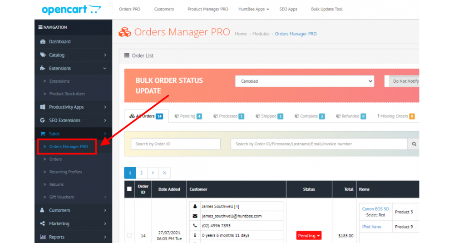Viewport: 454px width, 243px height.
Task: Click the Order List list icon
Action: 127,55
